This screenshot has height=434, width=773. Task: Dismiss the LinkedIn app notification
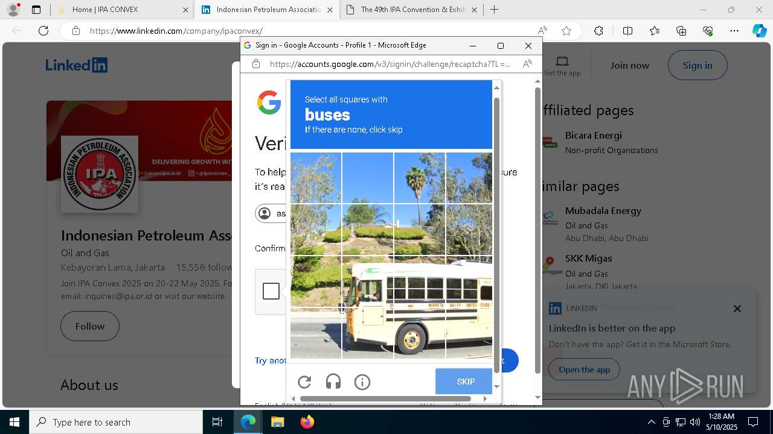737,309
